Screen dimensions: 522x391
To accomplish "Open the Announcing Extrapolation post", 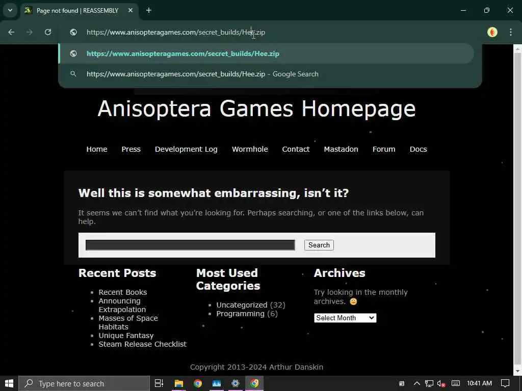I will pyautogui.click(x=122, y=305).
